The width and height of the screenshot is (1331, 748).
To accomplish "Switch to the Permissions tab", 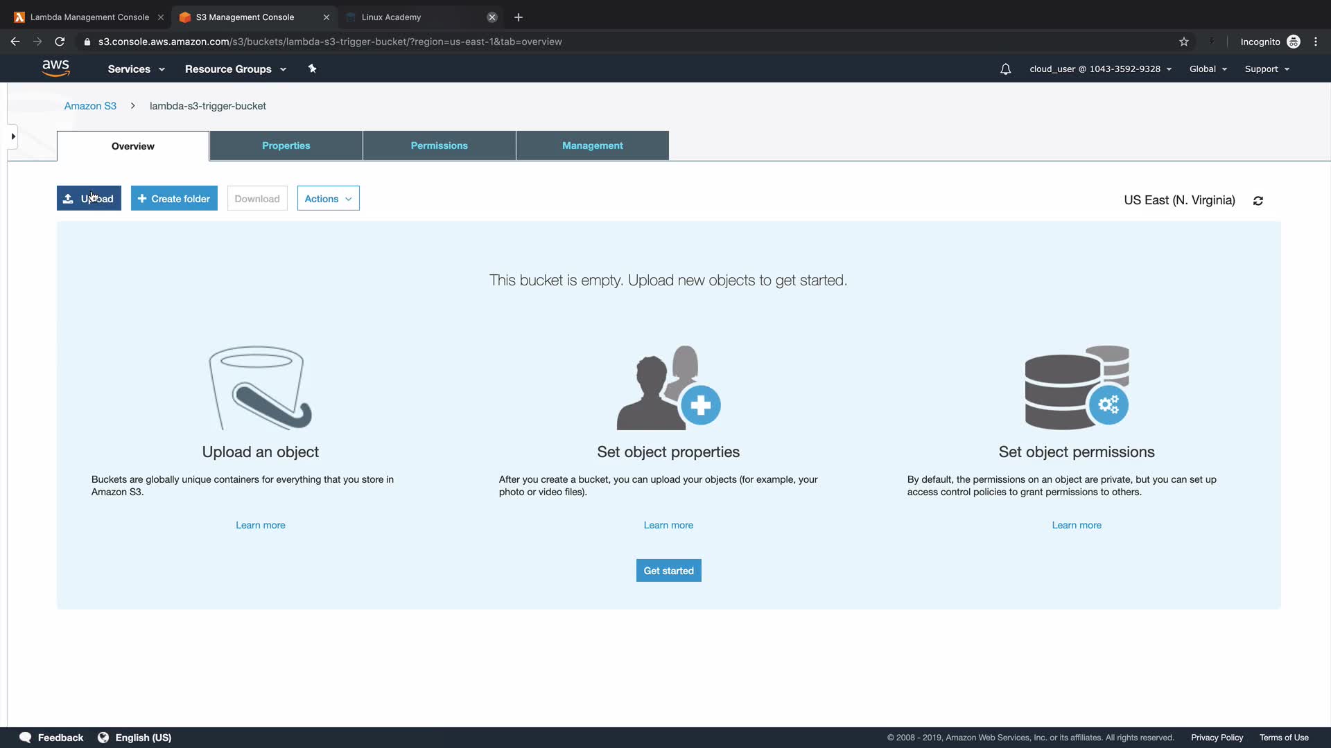I will [439, 145].
